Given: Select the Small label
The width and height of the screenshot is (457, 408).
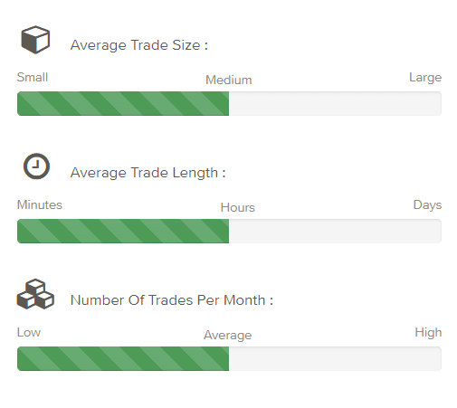Looking at the screenshot, I should pyautogui.click(x=33, y=77).
